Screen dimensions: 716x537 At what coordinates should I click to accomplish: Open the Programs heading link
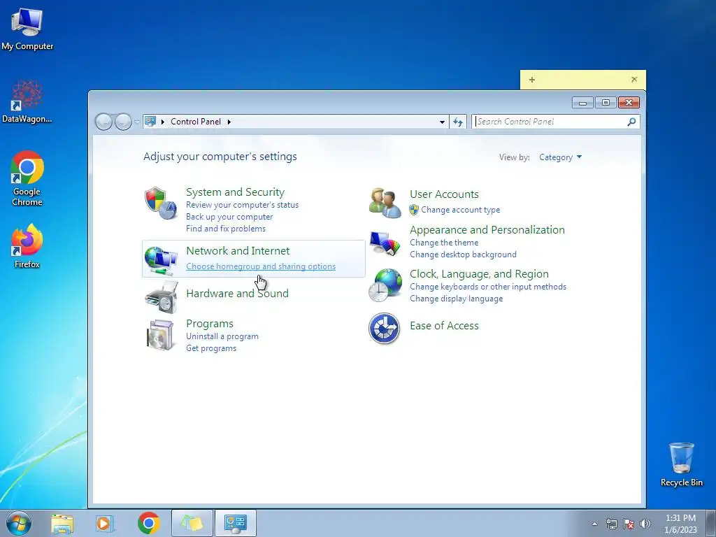[x=210, y=323]
